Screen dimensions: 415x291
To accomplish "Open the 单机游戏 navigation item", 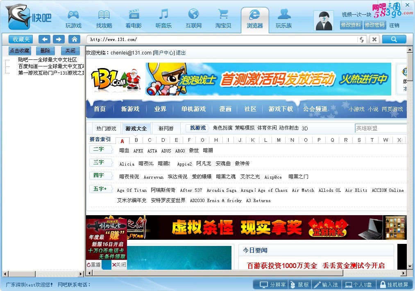I will [x=193, y=109].
